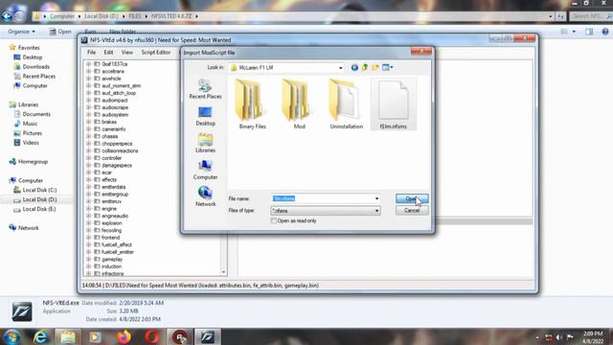This screenshot has height=345, width=613.
Task: Go to Desktop in dialog places bar
Action: tap(205, 116)
